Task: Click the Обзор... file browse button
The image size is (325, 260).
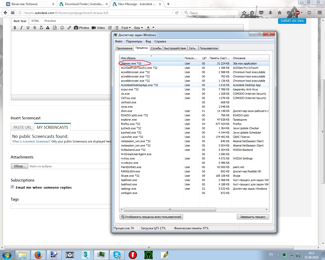Action: coord(20,166)
